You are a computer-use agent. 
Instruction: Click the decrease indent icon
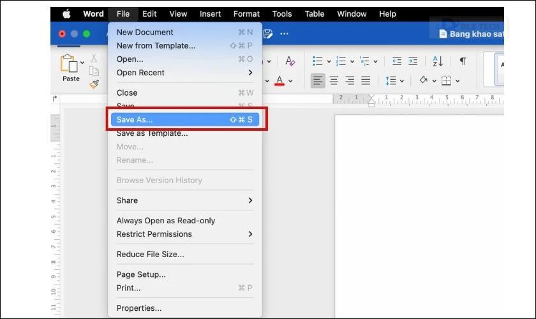point(396,61)
